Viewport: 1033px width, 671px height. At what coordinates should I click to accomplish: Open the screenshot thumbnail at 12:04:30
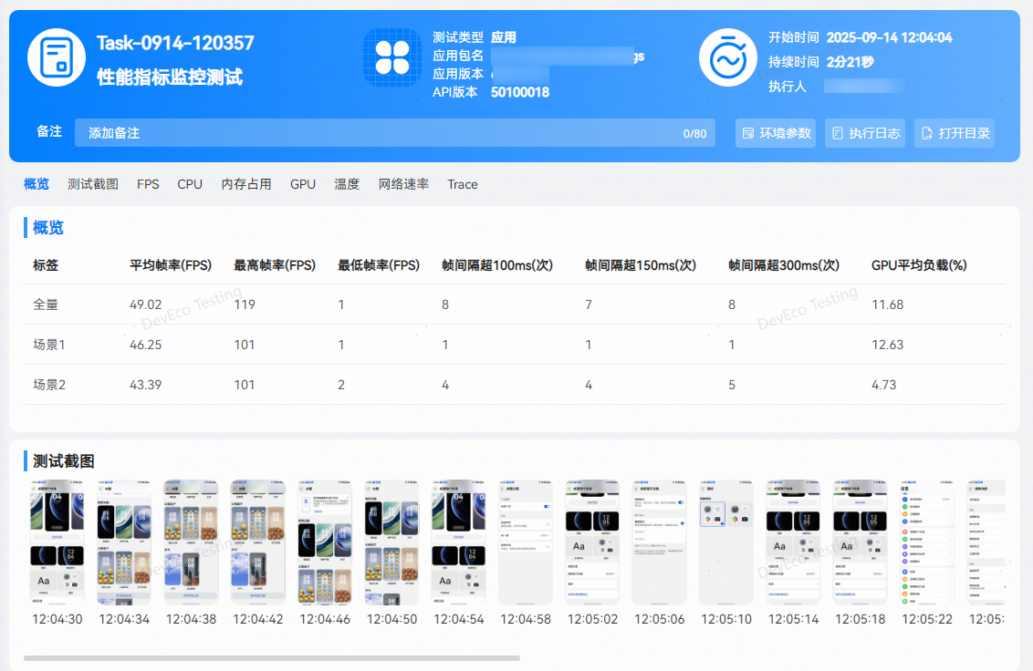click(57, 542)
